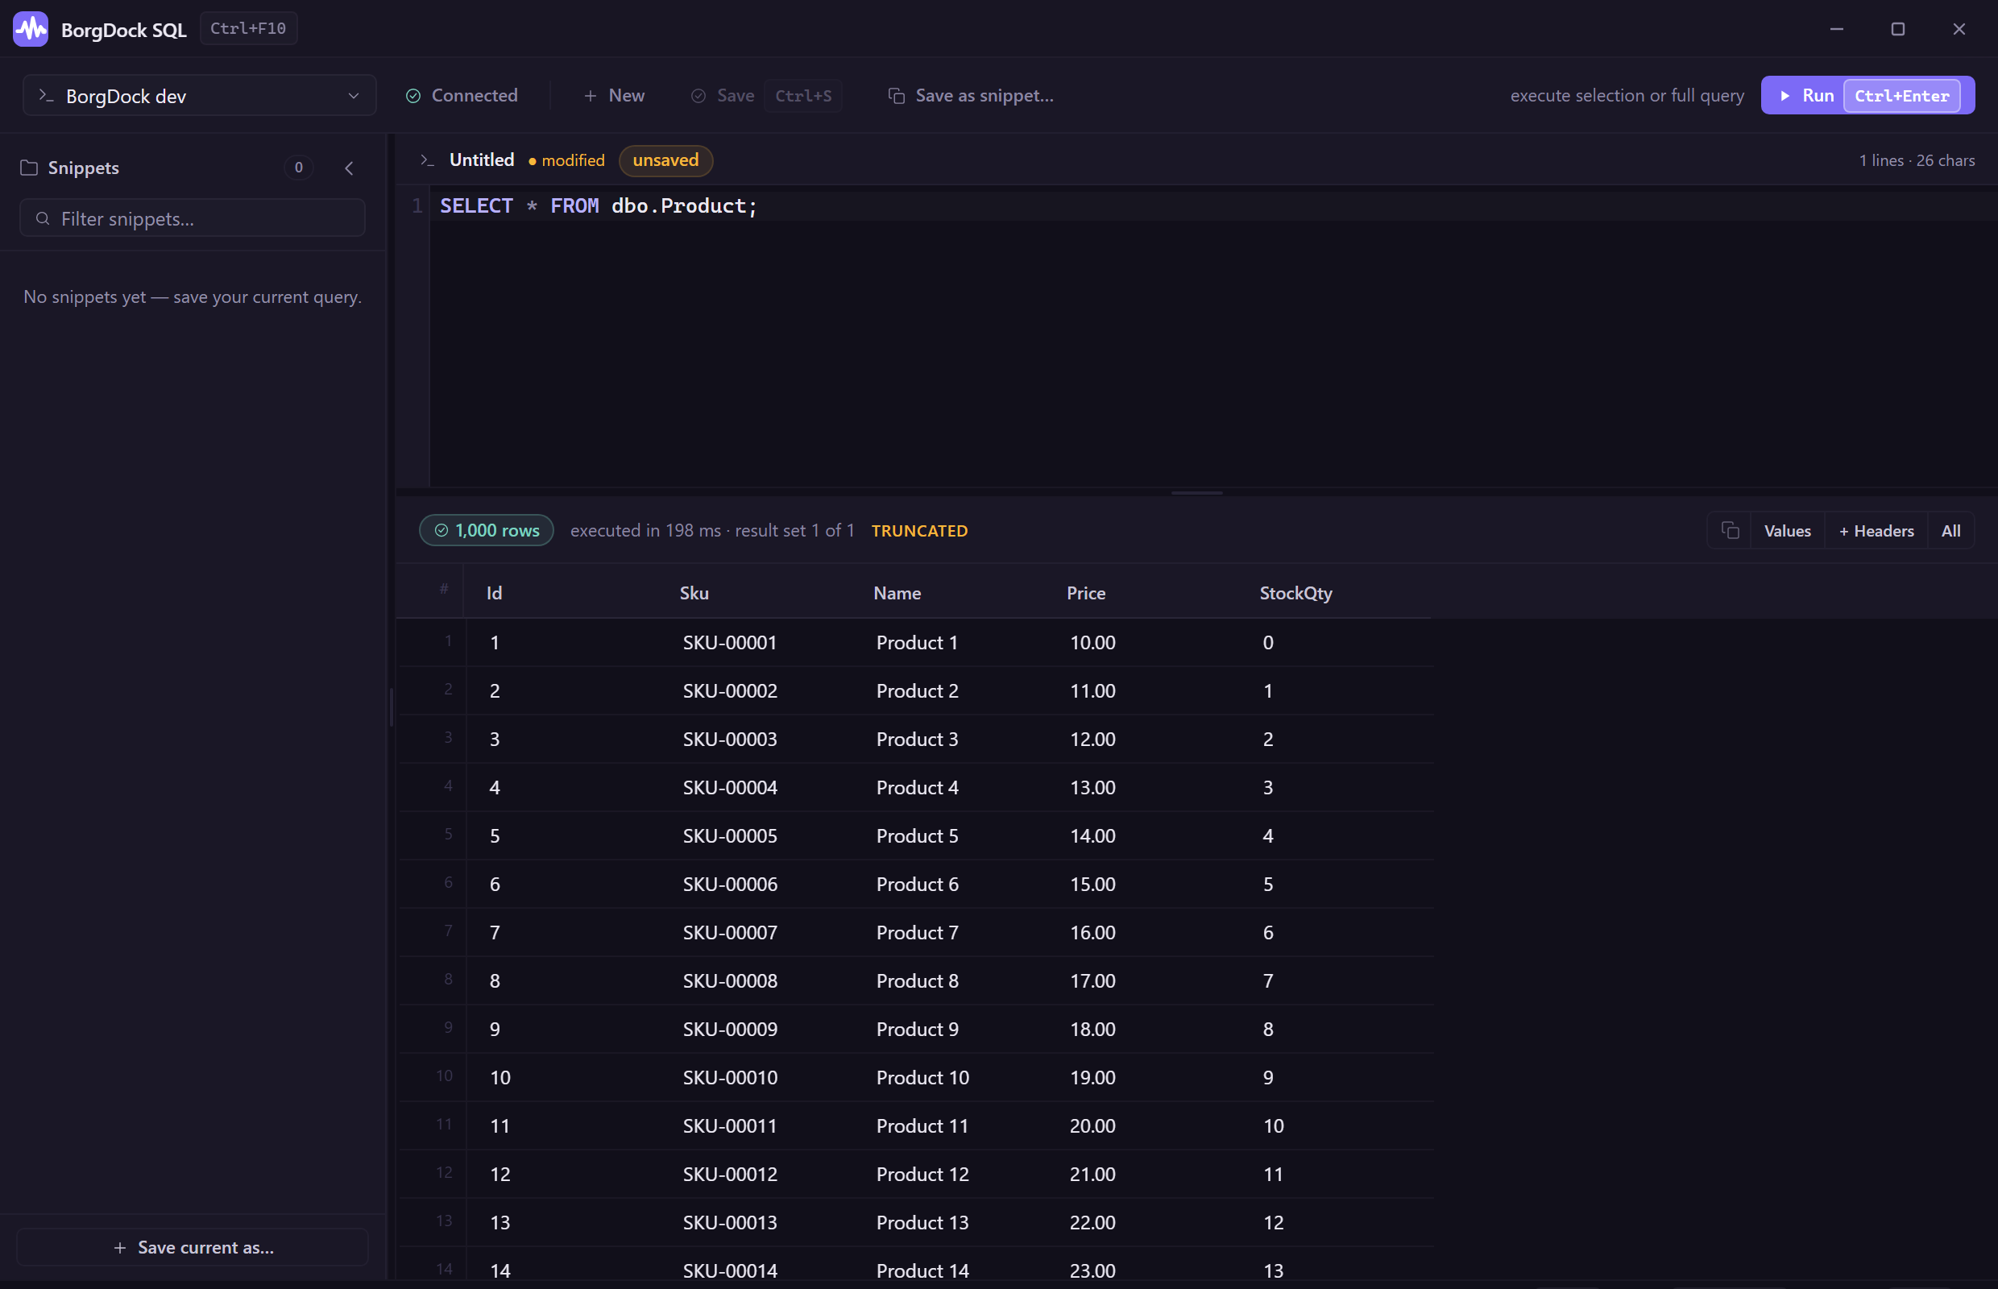This screenshot has width=1998, height=1289.
Task: Click cell SKU-00004
Action: 730,788
